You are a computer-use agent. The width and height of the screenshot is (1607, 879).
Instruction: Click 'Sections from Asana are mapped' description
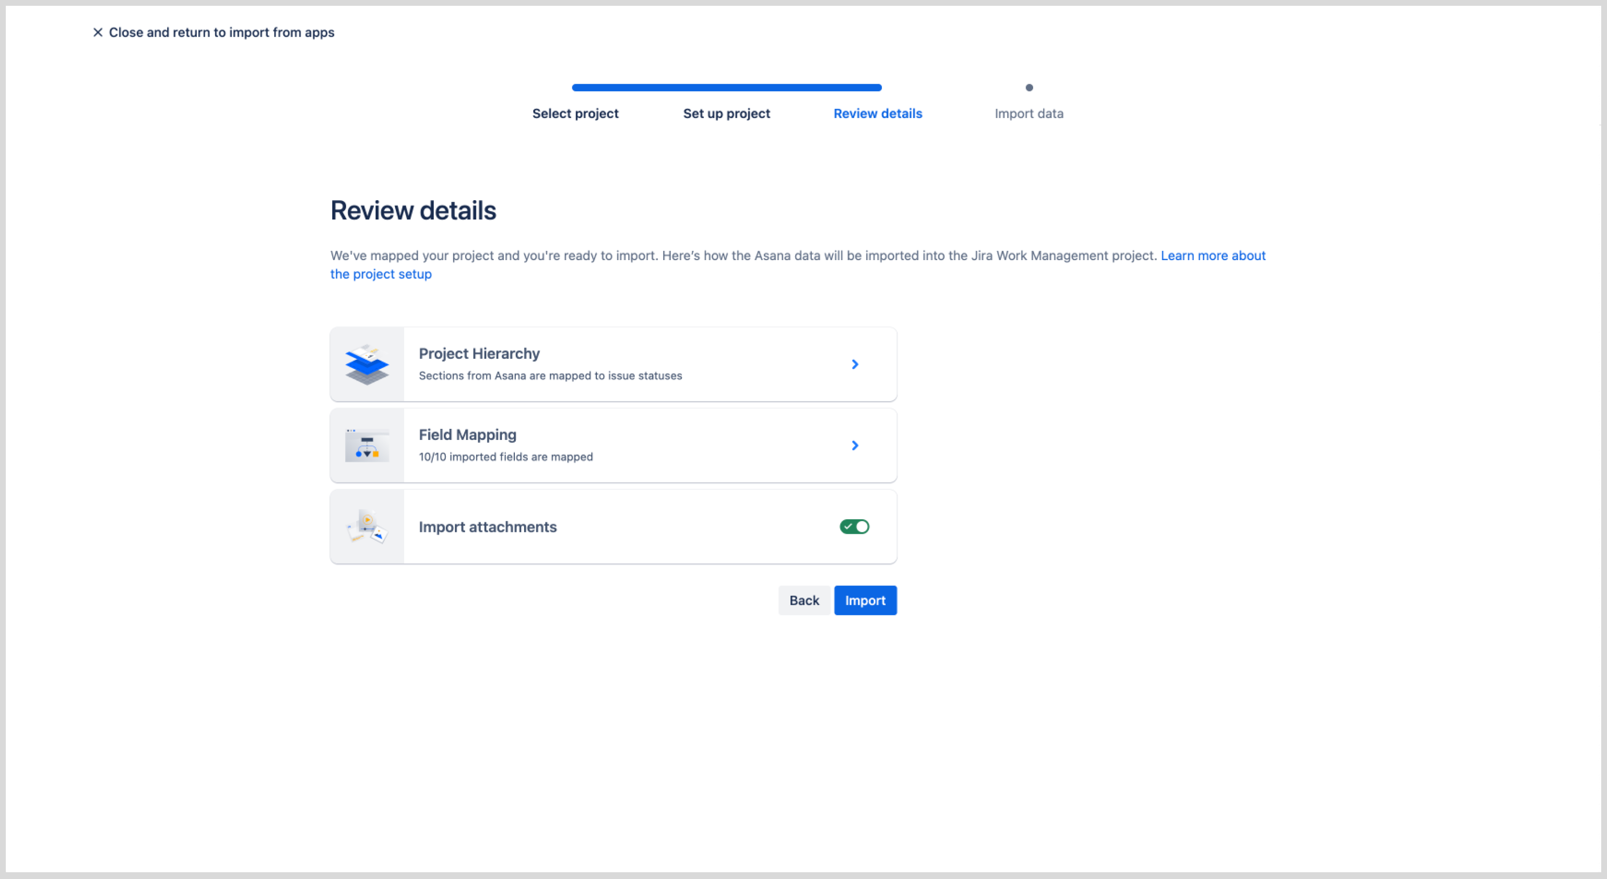tap(550, 376)
